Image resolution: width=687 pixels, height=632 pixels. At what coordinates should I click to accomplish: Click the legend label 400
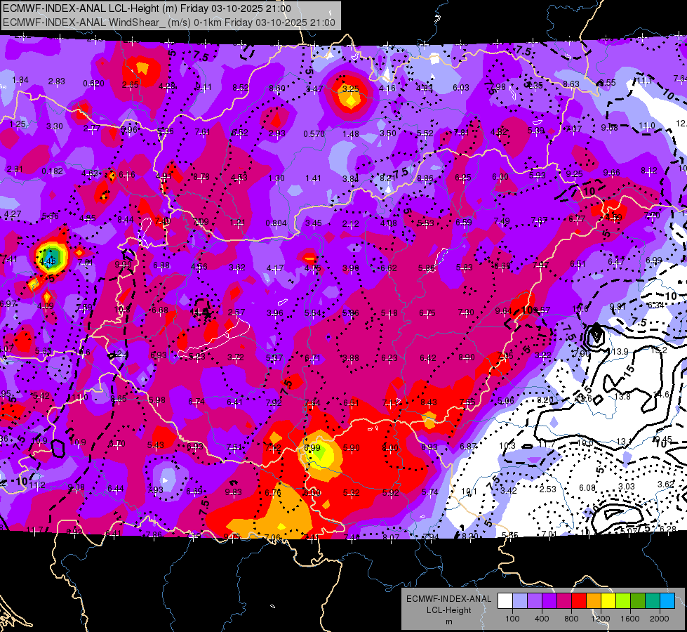(542, 619)
